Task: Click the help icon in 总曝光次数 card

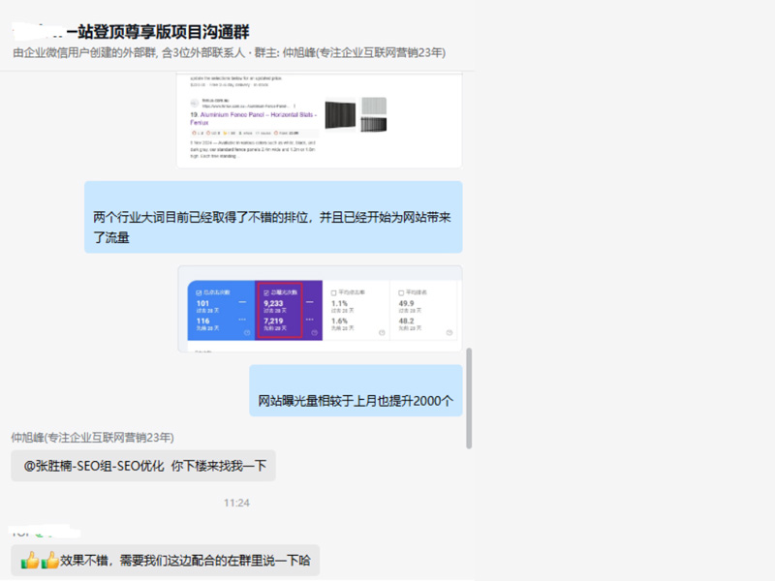Action: tap(314, 333)
